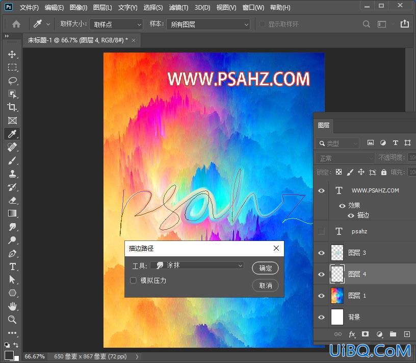Viewport: 416px width, 363px height.
Task: Hide 图层 4
Action: pos(321,274)
